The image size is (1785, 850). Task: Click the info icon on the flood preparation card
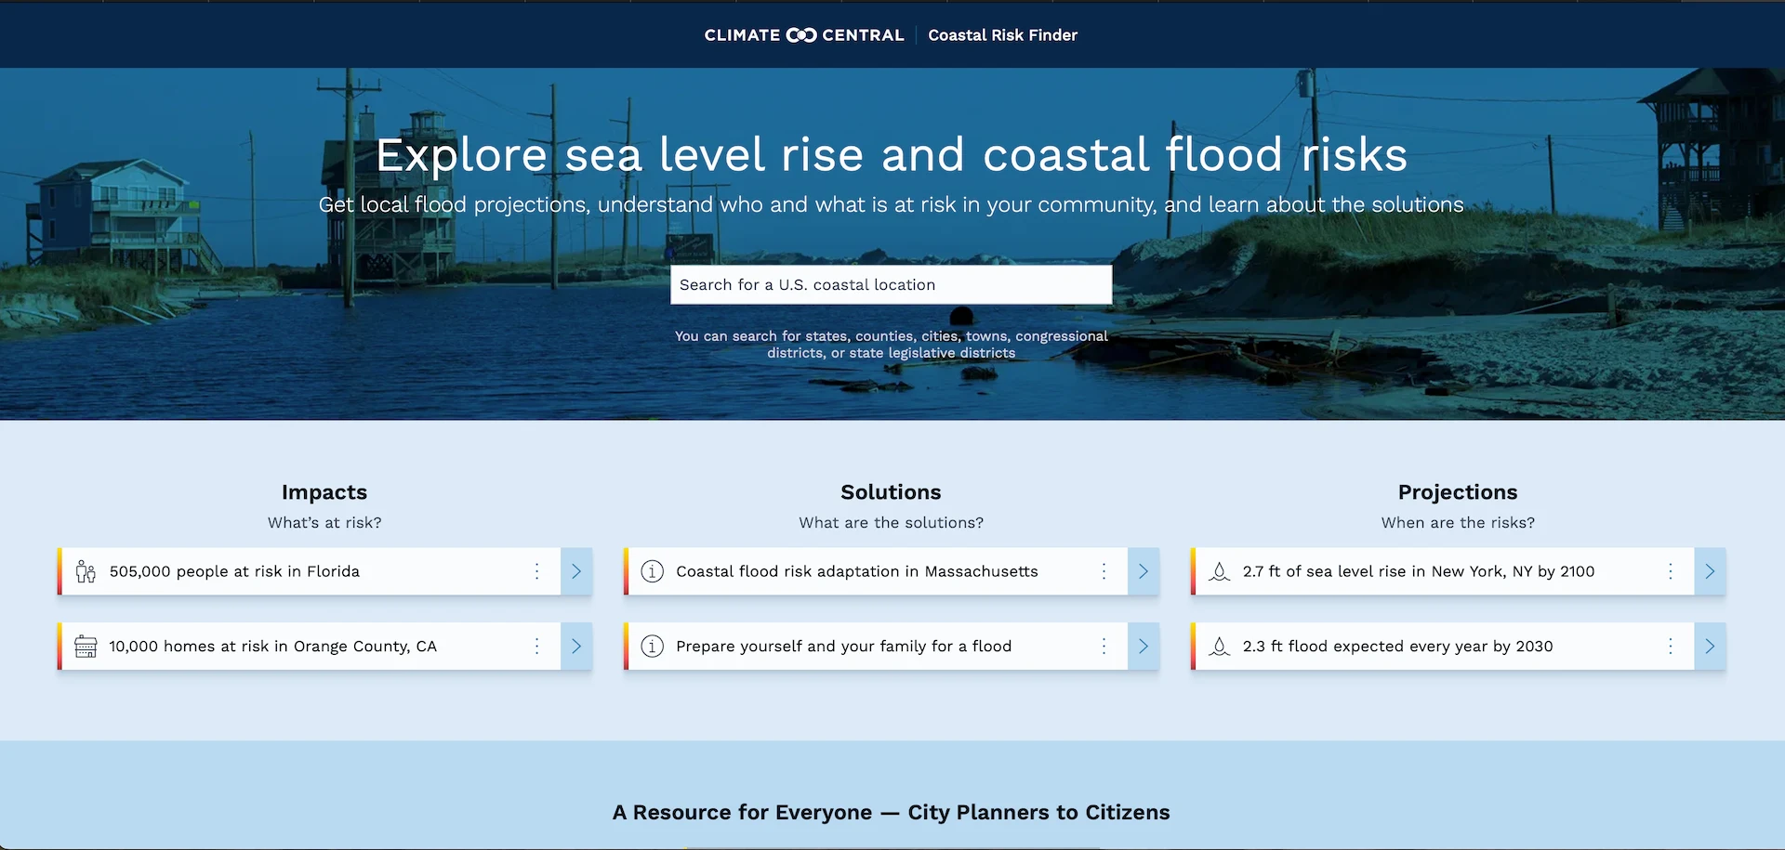[x=651, y=646]
